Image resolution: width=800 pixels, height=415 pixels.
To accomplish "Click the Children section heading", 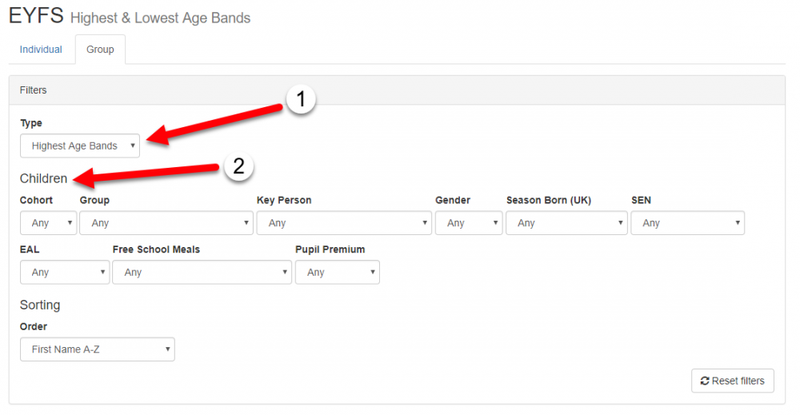I will tap(43, 179).
